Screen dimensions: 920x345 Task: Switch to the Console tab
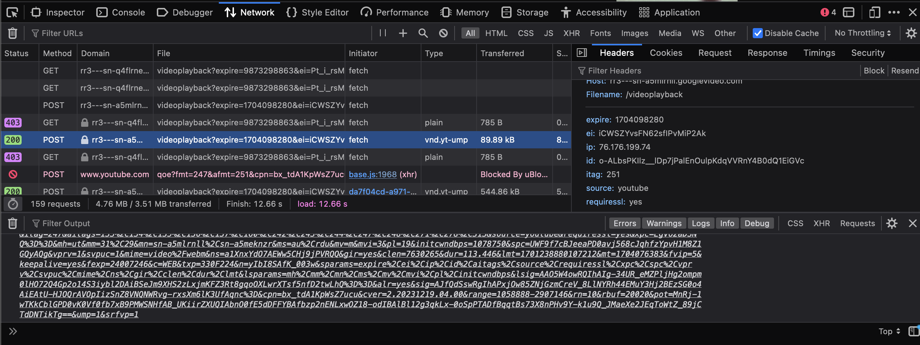121,13
